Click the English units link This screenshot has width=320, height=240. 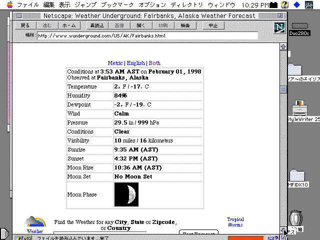point(135,63)
